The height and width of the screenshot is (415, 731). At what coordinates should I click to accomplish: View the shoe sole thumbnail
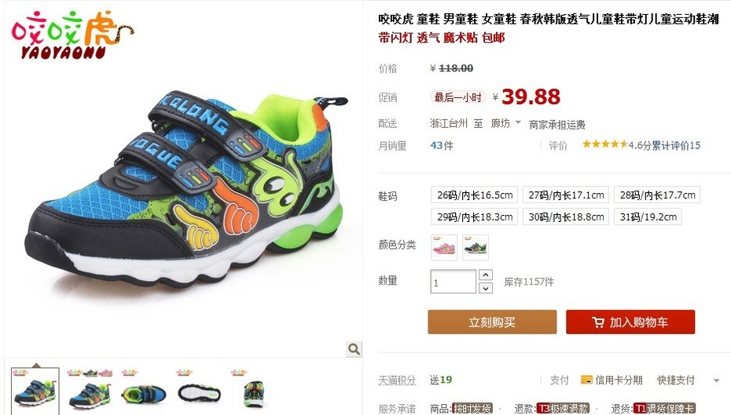click(199, 391)
